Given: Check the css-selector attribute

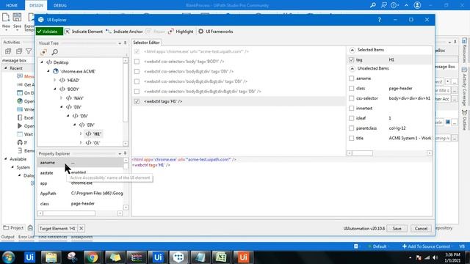Looking at the screenshot, I should pyautogui.click(x=351, y=98).
